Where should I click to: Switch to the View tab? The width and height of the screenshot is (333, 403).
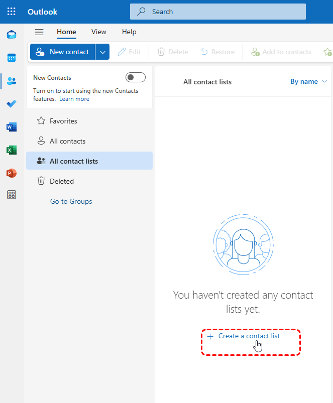(99, 32)
